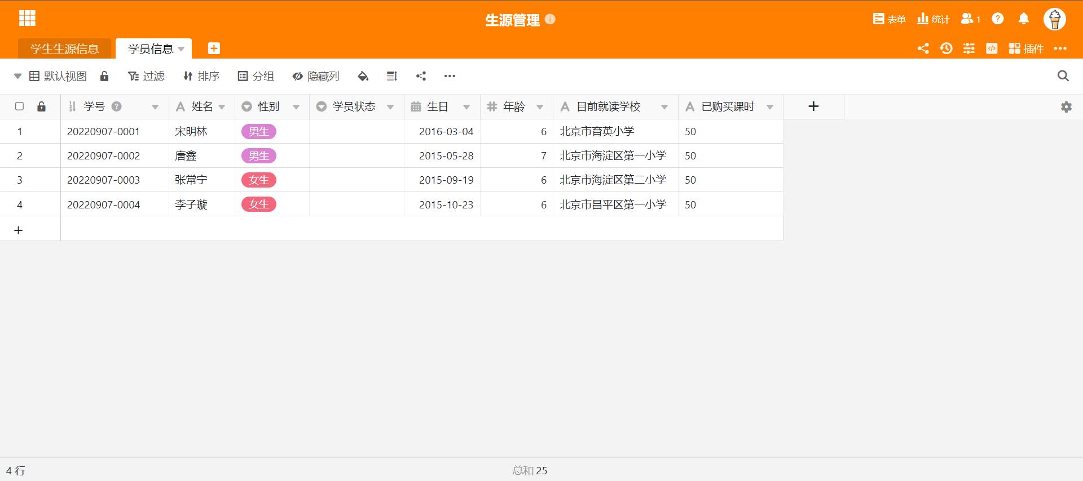1083x481 pixels.
Task: Click the 女生 tag for 李子璇
Action: [259, 204]
